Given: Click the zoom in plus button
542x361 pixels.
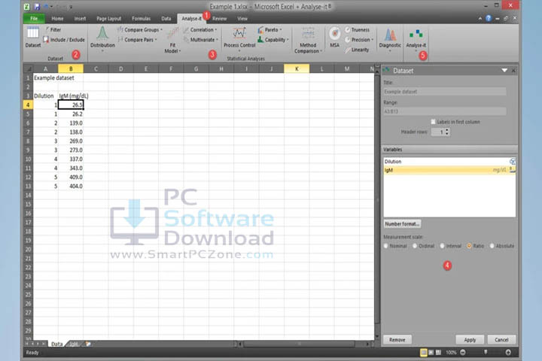Looking at the screenshot, I should click(508, 353).
